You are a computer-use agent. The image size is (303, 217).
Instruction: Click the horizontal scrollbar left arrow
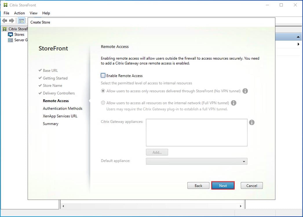(63, 206)
